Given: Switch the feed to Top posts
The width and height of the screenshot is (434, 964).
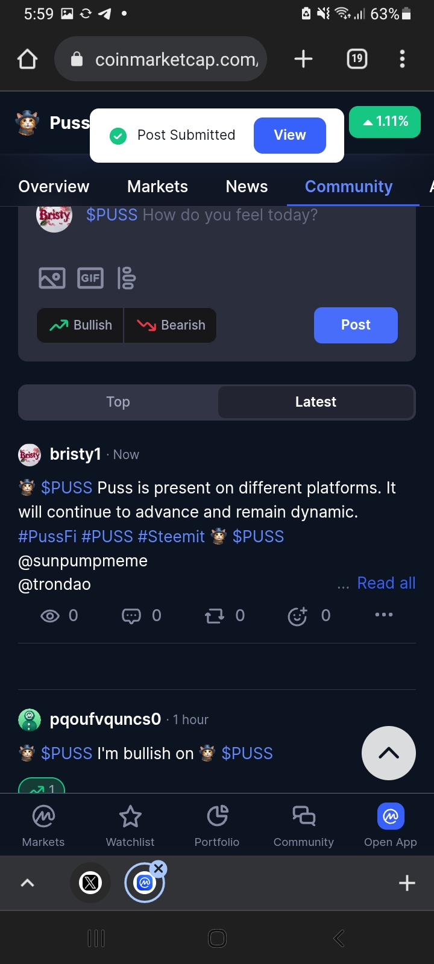Looking at the screenshot, I should pos(118,402).
